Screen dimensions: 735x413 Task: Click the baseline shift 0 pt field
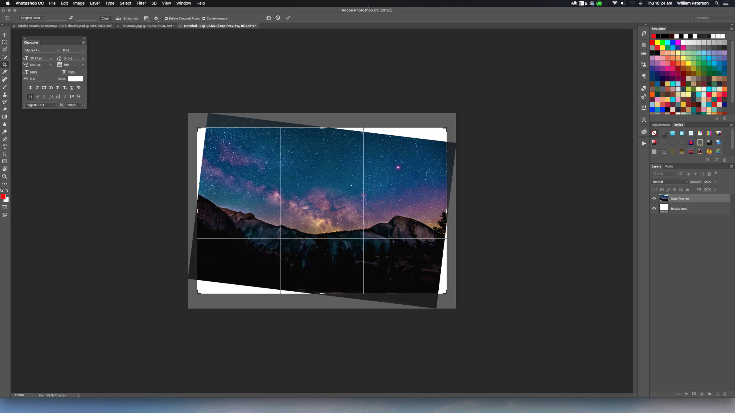[x=37, y=79]
